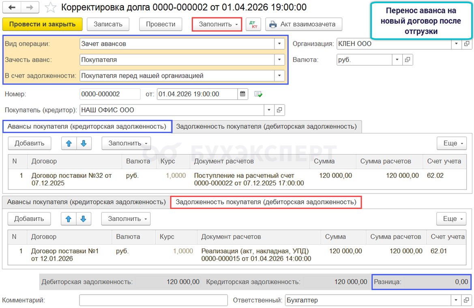Expand the Зачесть аванс dropdown
Screen dimensions: 474x308
pos(279,60)
